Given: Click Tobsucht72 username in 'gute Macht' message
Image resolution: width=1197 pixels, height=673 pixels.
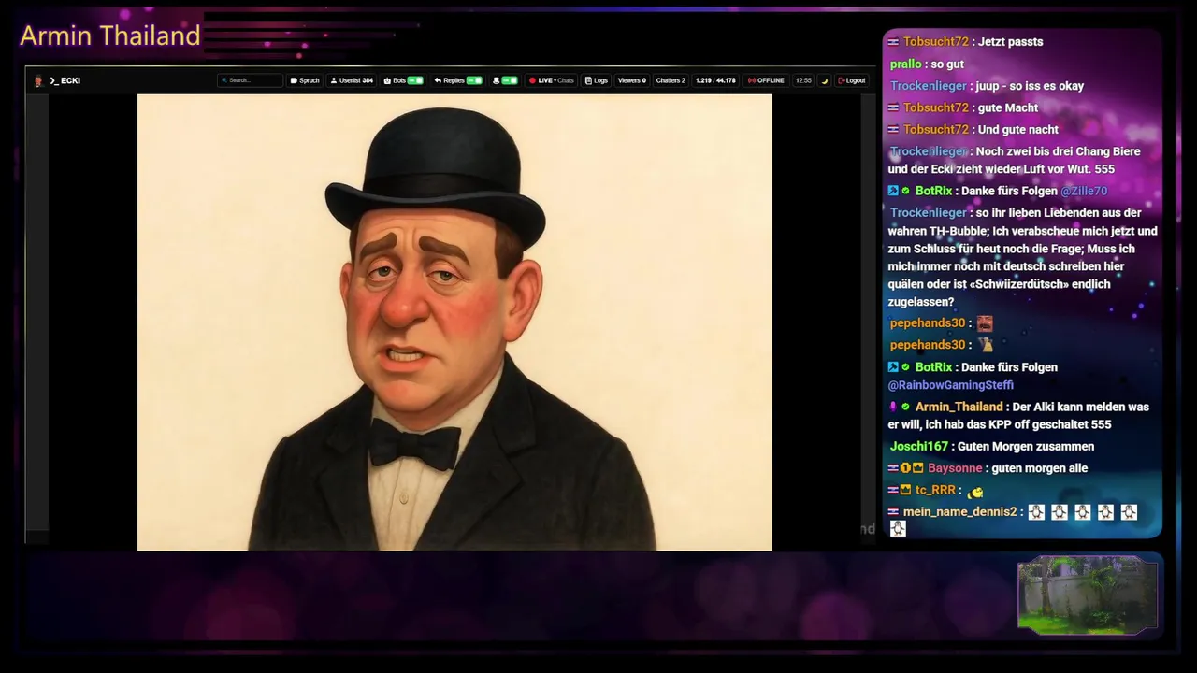Looking at the screenshot, I should coord(936,107).
